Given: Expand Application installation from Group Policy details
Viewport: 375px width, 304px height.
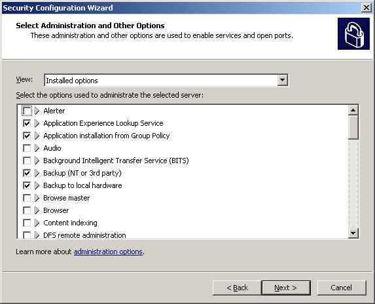Looking at the screenshot, I should point(37,136).
